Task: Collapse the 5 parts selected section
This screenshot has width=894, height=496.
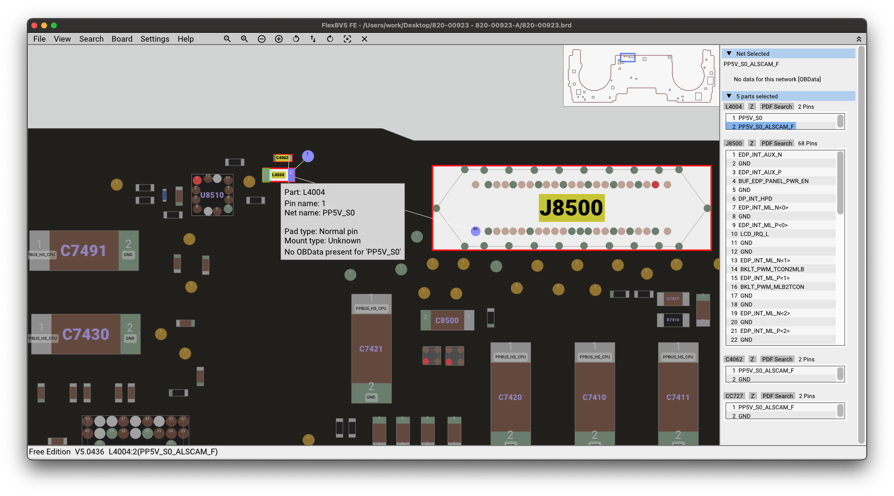Action: [x=729, y=96]
